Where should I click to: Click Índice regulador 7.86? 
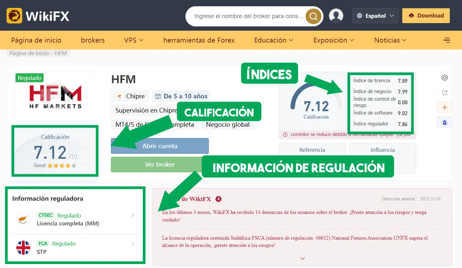click(380, 124)
